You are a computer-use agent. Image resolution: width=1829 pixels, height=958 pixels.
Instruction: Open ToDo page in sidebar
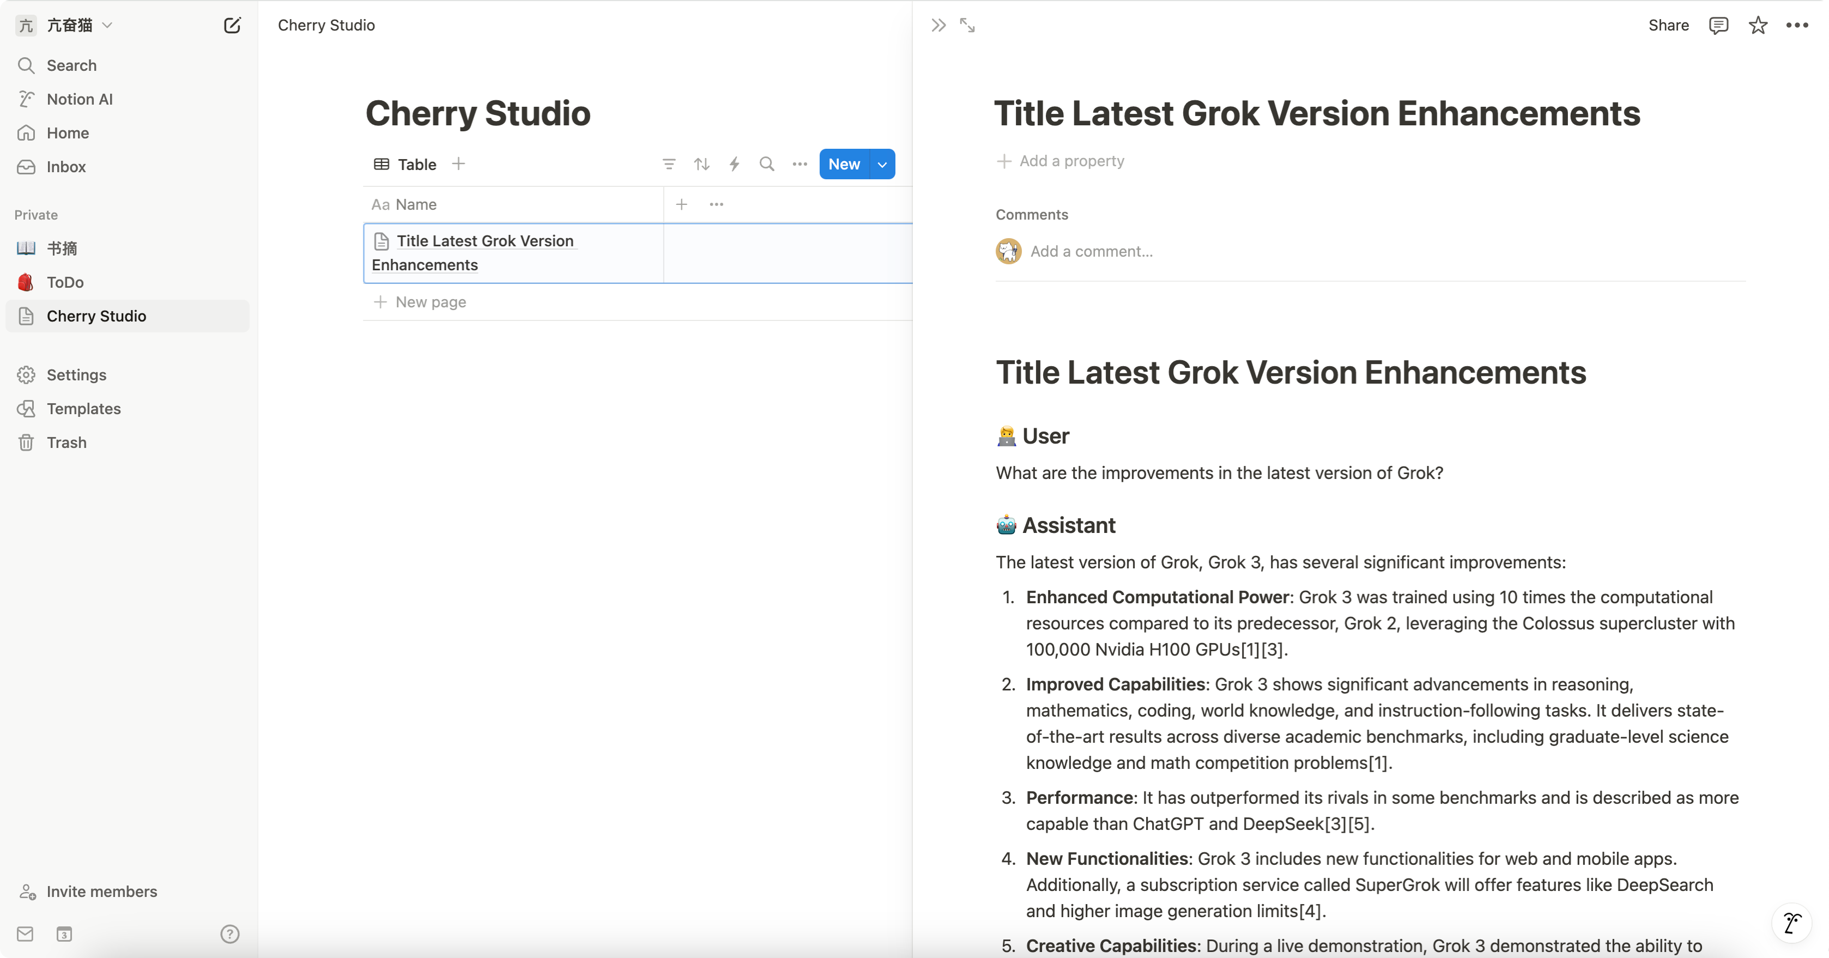coord(65,282)
